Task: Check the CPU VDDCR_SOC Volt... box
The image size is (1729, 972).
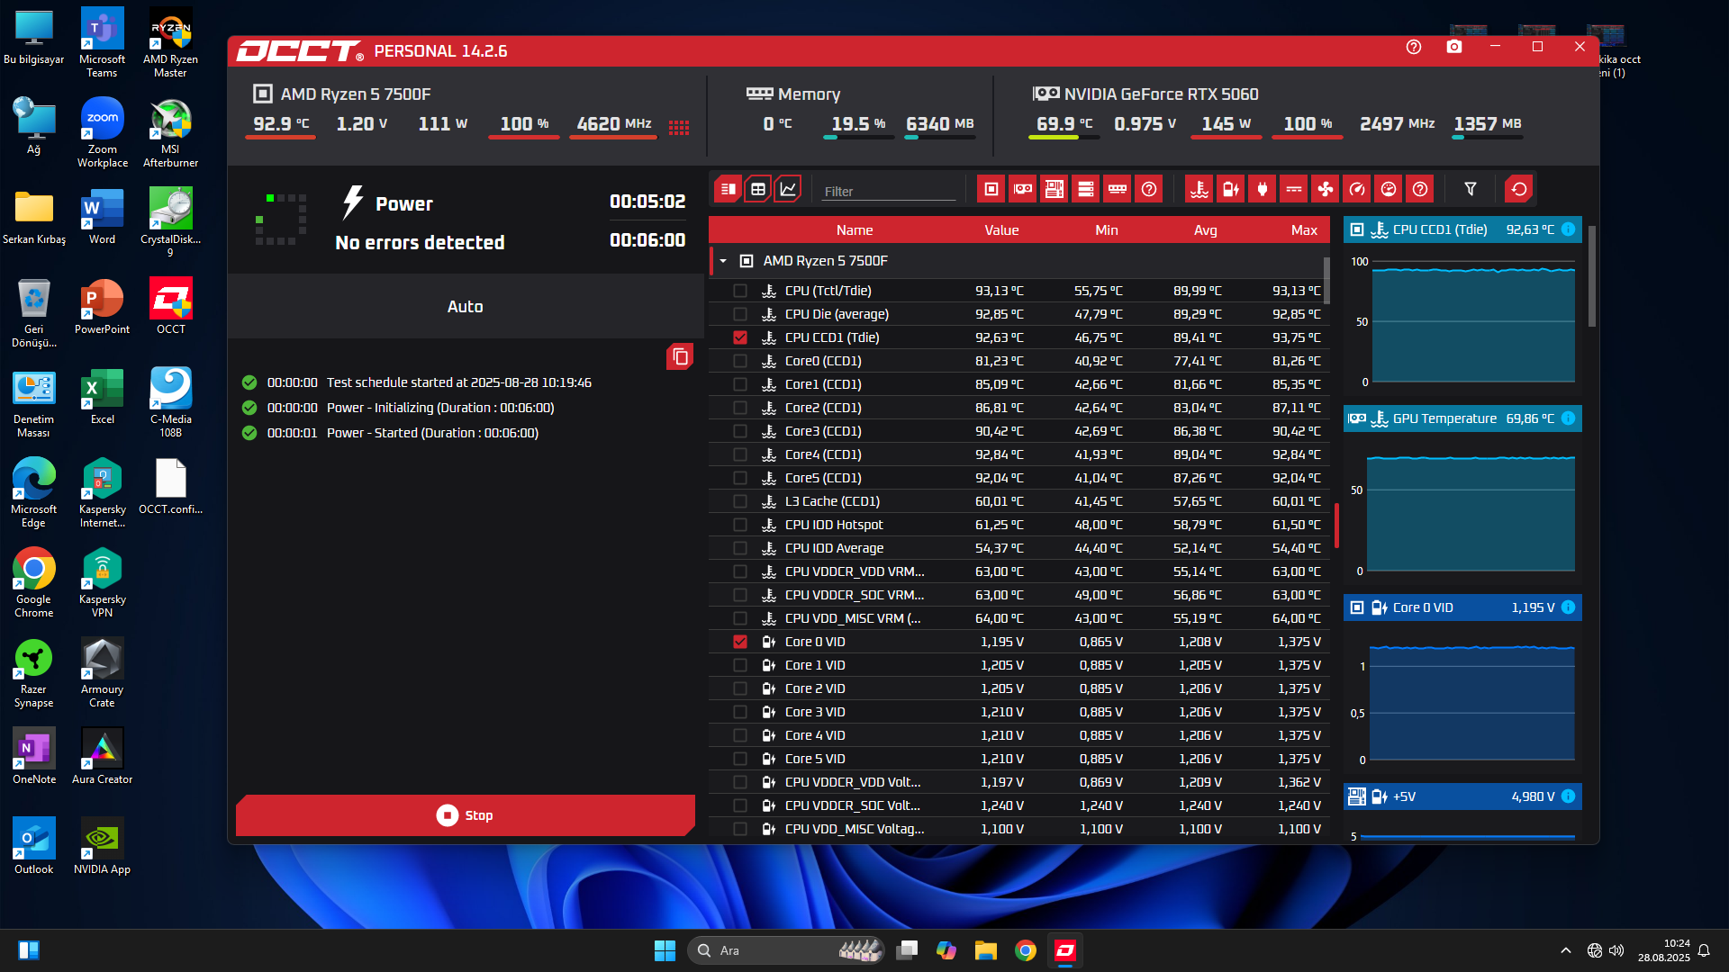Action: (740, 805)
